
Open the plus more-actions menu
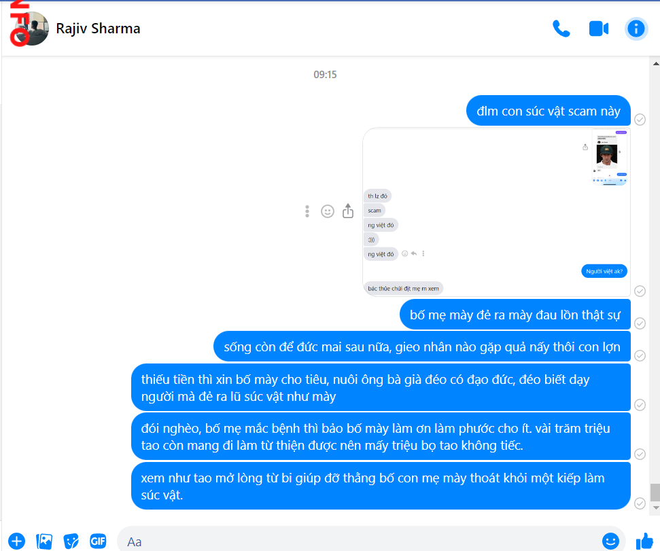17,541
